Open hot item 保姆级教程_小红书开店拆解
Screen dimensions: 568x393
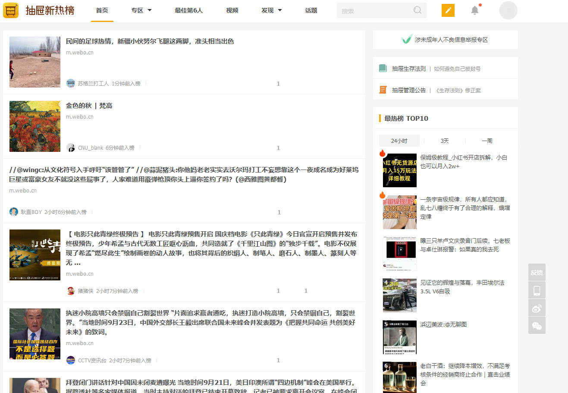pos(464,162)
